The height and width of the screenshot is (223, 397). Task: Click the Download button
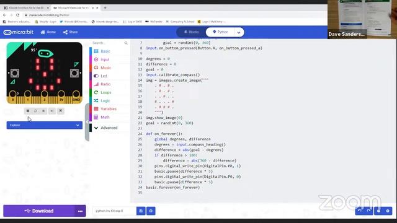pos(39,211)
